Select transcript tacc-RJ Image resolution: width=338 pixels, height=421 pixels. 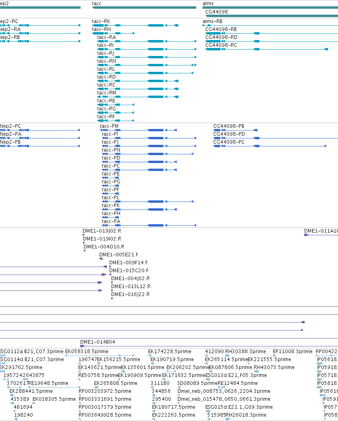147,57
